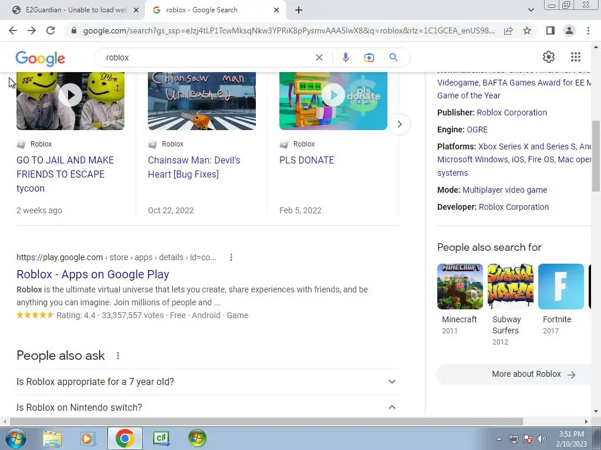The width and height of the screenshot is (601, 450).
Task: Go back to the previous page
Action: (x=13, y=30)
